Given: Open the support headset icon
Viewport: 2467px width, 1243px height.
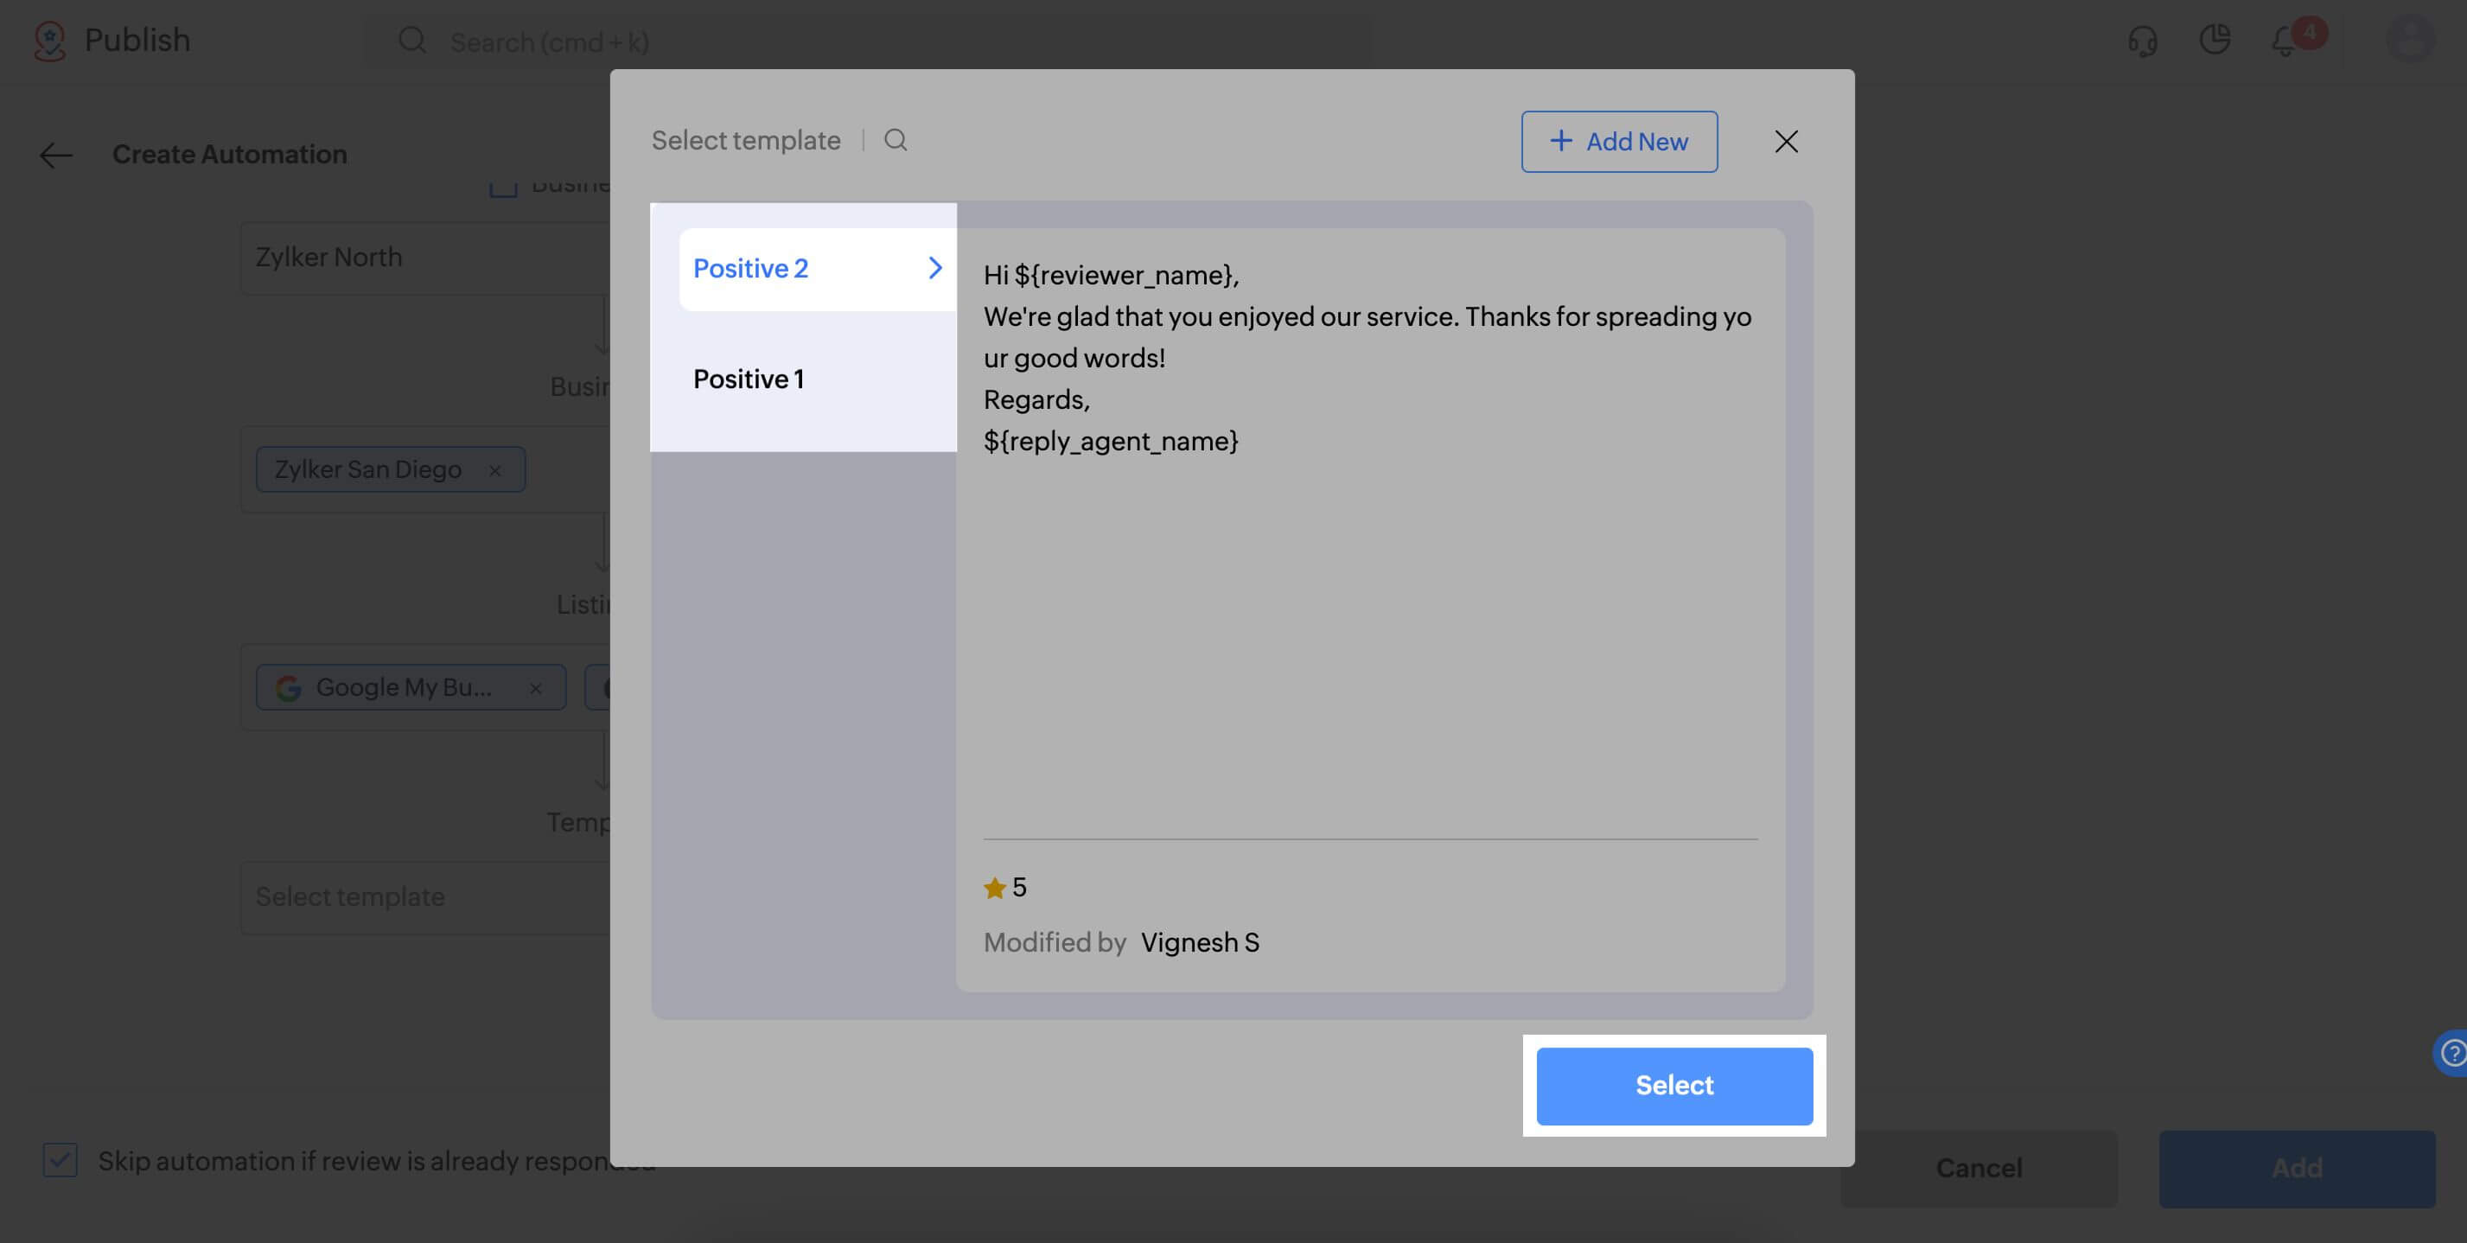Looking at the screenshot, I should coord(2142,41).
